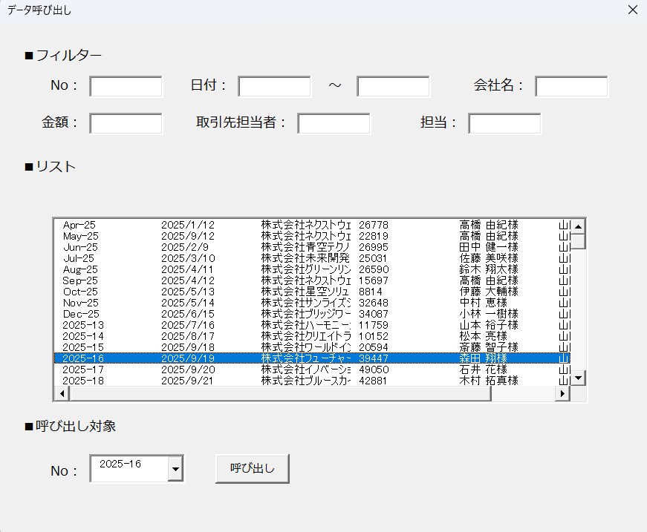Click the 2025-16 value in No combo box
The image size is (647, 532).
point(120,464)
